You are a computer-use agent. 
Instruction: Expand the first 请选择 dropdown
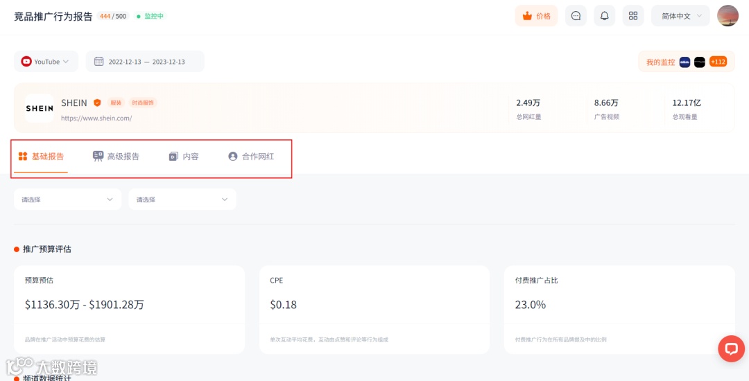67,200
